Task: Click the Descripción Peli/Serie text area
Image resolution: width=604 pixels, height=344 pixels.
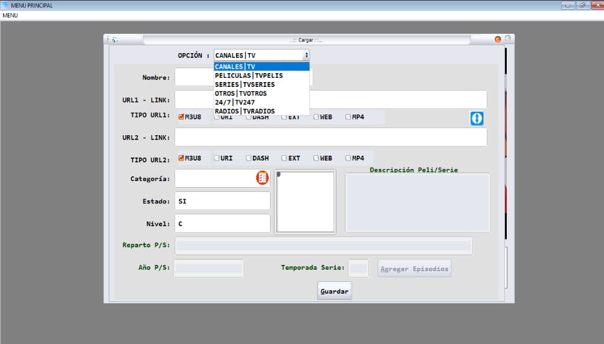Action: point(417,203)
